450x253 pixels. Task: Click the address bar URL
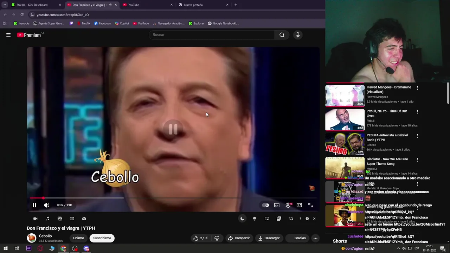tap(63, 15)
